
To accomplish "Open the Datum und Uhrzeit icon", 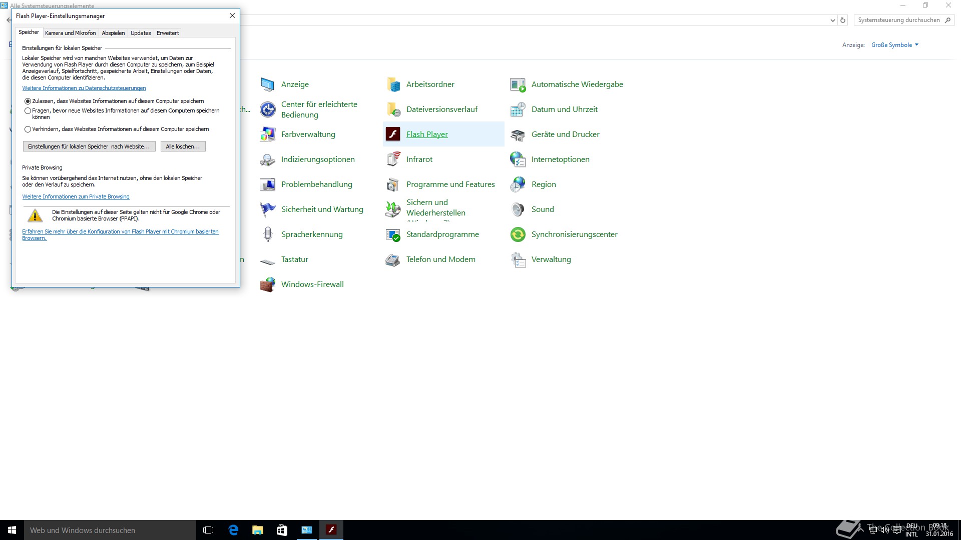I will 518,109.
